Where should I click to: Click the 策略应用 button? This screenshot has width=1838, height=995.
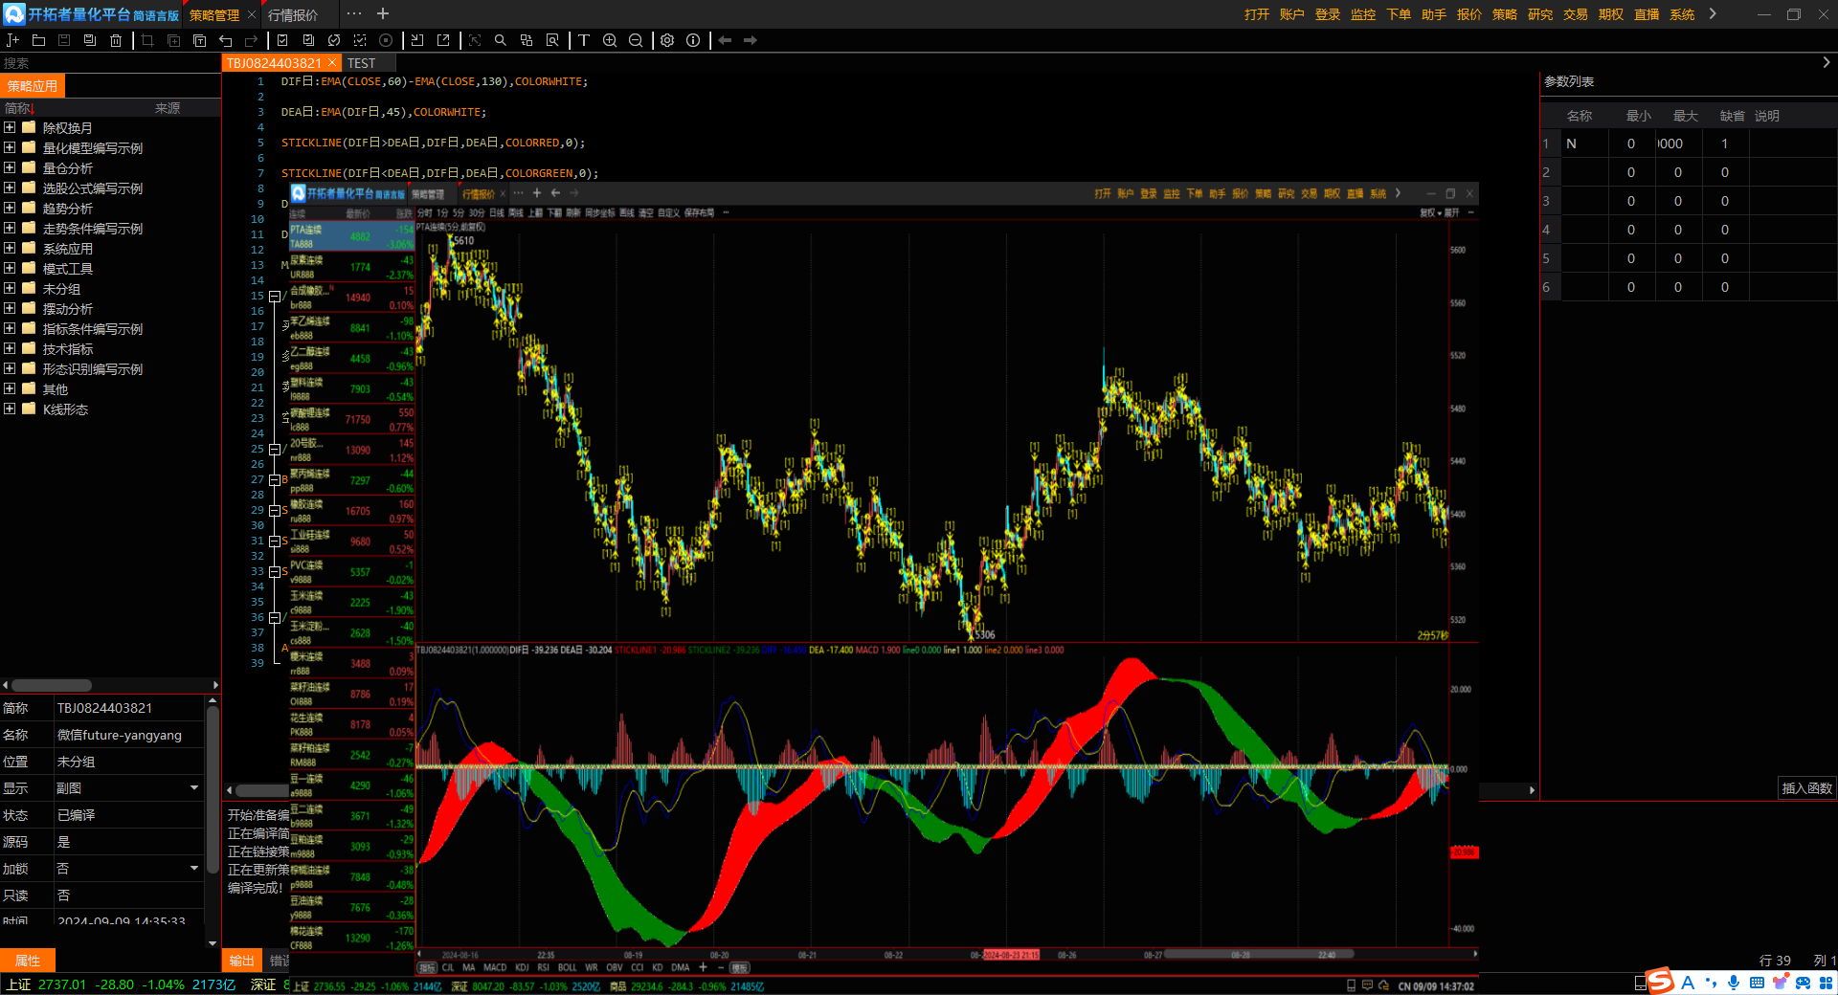tap(32, 86)
